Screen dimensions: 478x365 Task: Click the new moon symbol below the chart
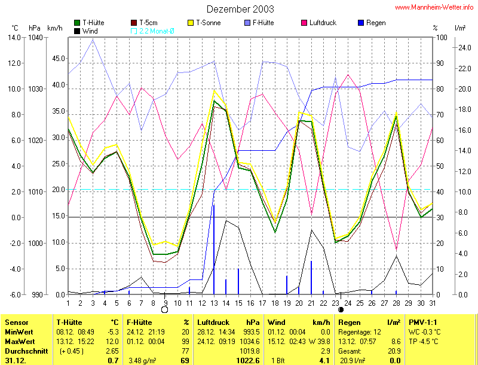click(x=341, y=309)
